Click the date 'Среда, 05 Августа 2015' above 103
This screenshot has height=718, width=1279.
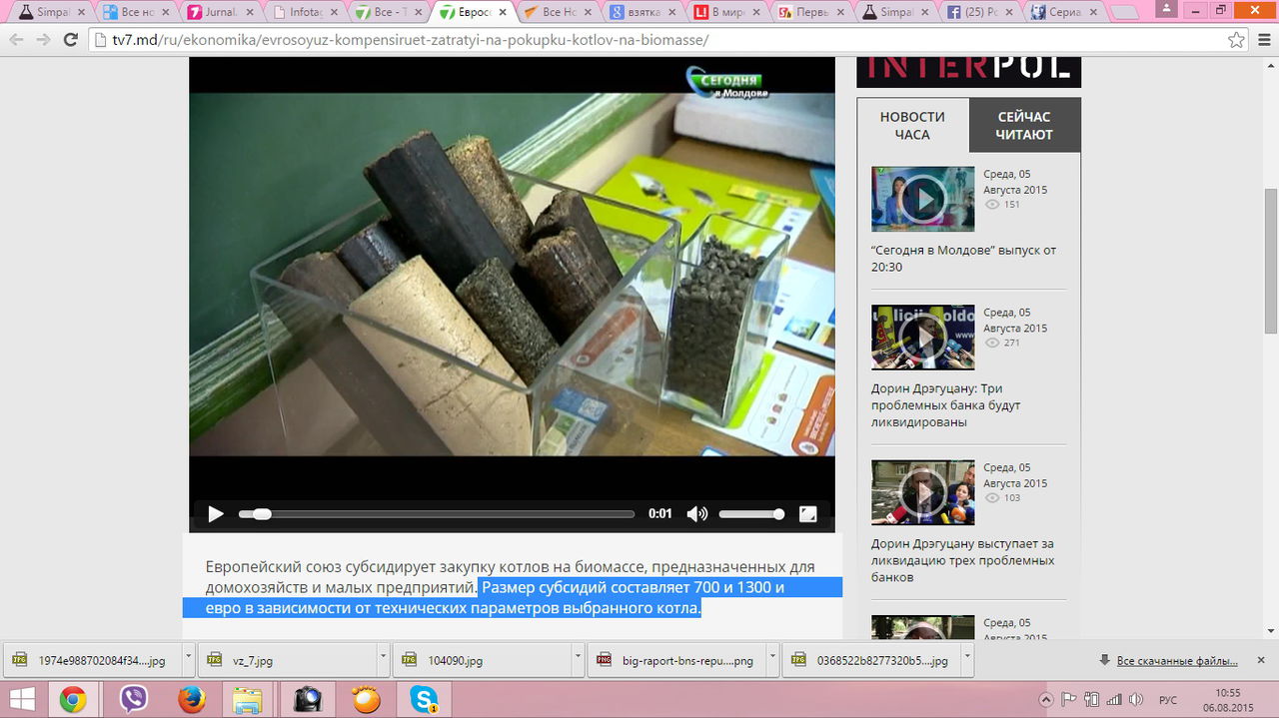coord(1015,475)
